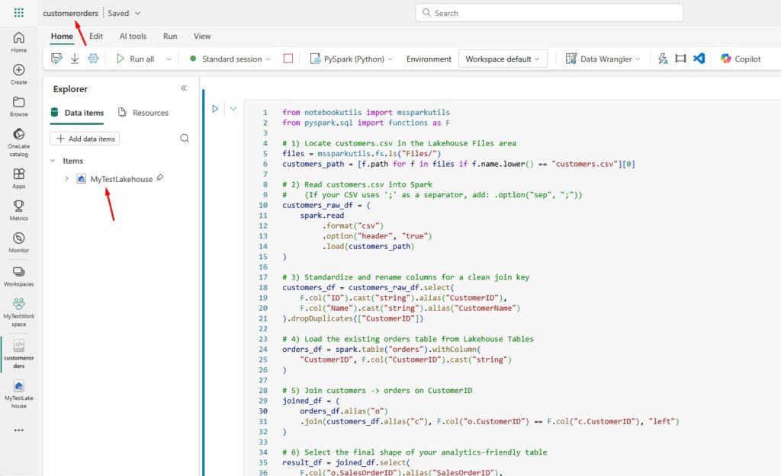
Task: Click the customerorders notebook title
Action: pos(71,14)
